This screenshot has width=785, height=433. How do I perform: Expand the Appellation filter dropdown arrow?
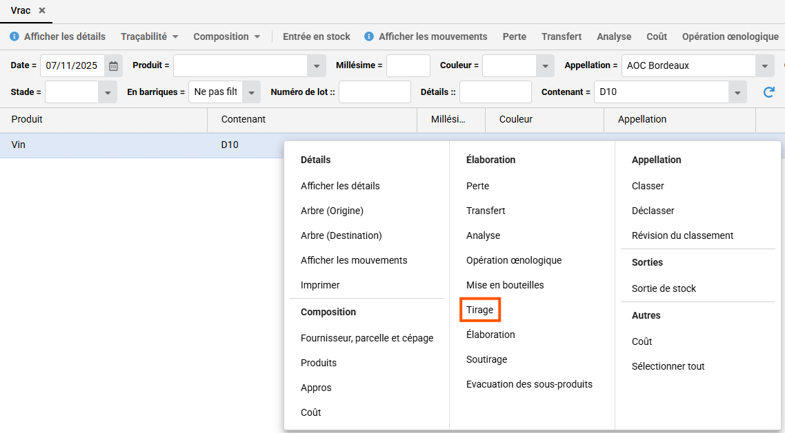click(764, 66)
